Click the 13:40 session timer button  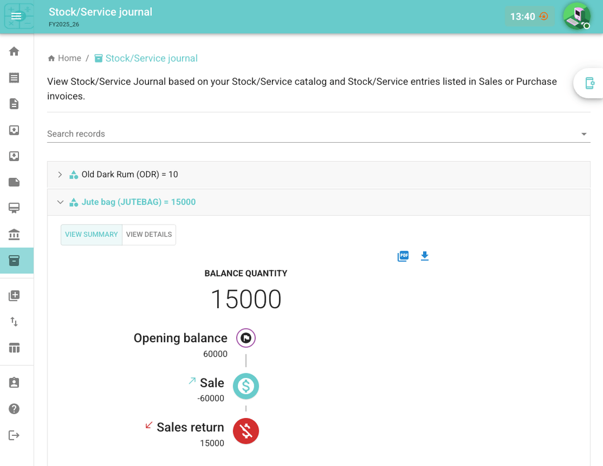[529, 17]
